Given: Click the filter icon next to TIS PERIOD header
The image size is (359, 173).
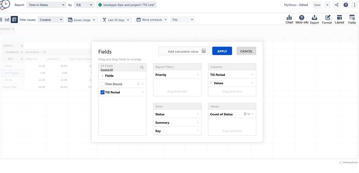Looking at the screenshot, I should (x=41, y=52).
